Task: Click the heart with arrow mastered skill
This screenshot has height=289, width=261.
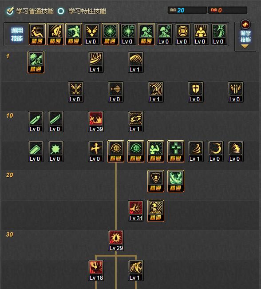Action: tap(155, 181)
